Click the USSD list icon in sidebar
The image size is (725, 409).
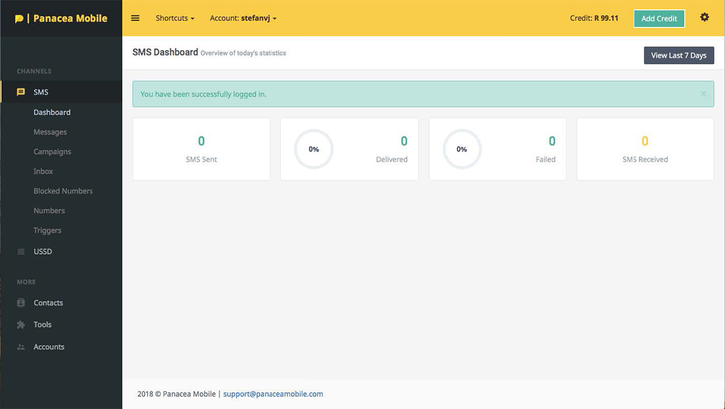click(21, 252)
